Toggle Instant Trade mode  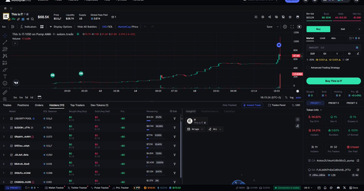pos(252,105)
